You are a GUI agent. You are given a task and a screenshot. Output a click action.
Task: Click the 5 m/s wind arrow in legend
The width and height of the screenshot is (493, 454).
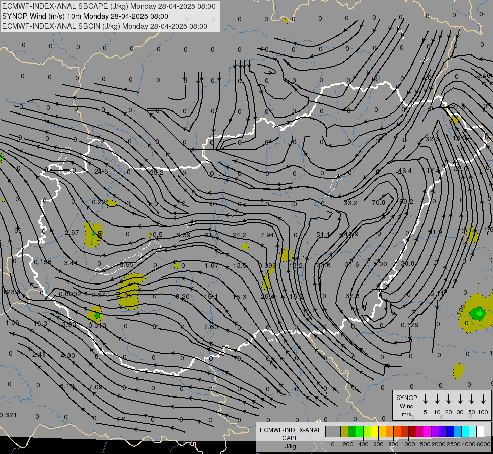pyautogui.click(x=425, y=399)
